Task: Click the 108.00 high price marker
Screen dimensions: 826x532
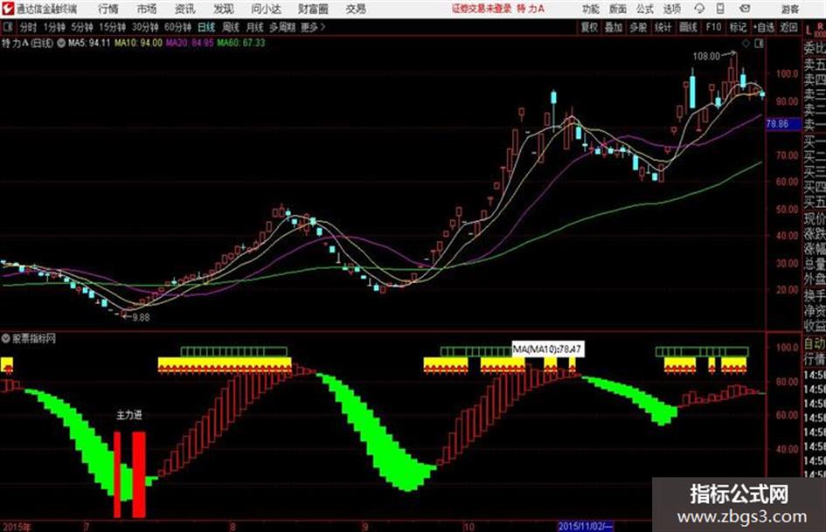Action: tap(706, 56)
